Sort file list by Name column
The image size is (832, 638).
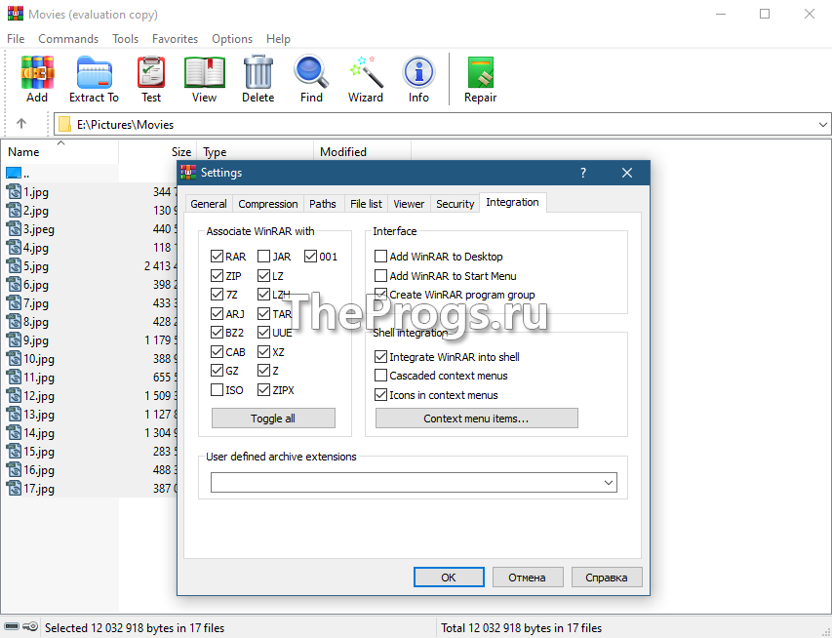(x=59, y=152)
